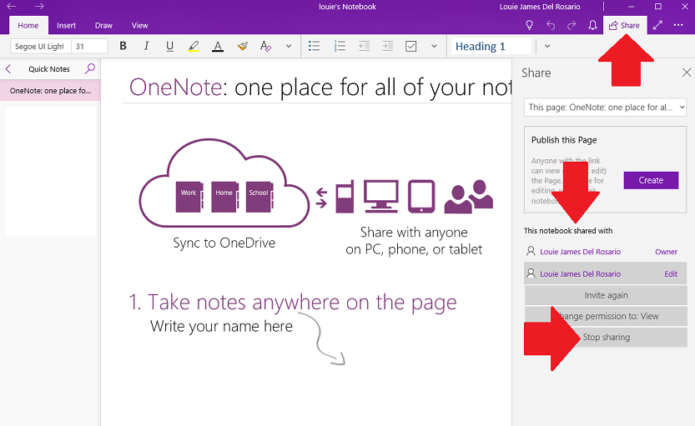Collapse navigation with the back chevron

tap(8, 68)
